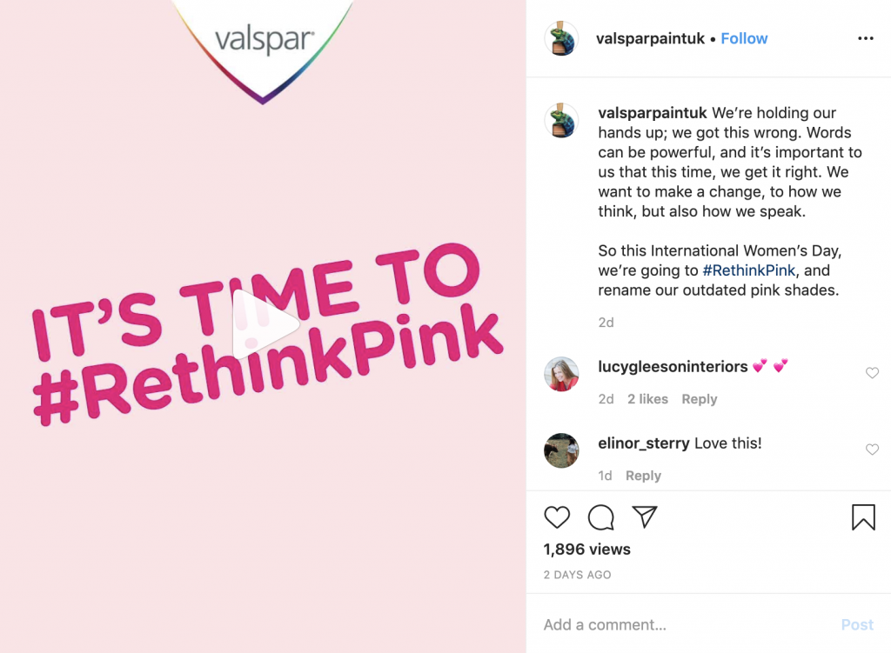Viewport: 891px width, 653px height.
Task: Open comments with speech bubble icon
Action: click(x=600, y=517)
